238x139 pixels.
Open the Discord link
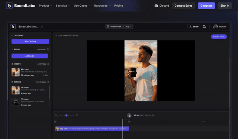[x=162, y=6]
